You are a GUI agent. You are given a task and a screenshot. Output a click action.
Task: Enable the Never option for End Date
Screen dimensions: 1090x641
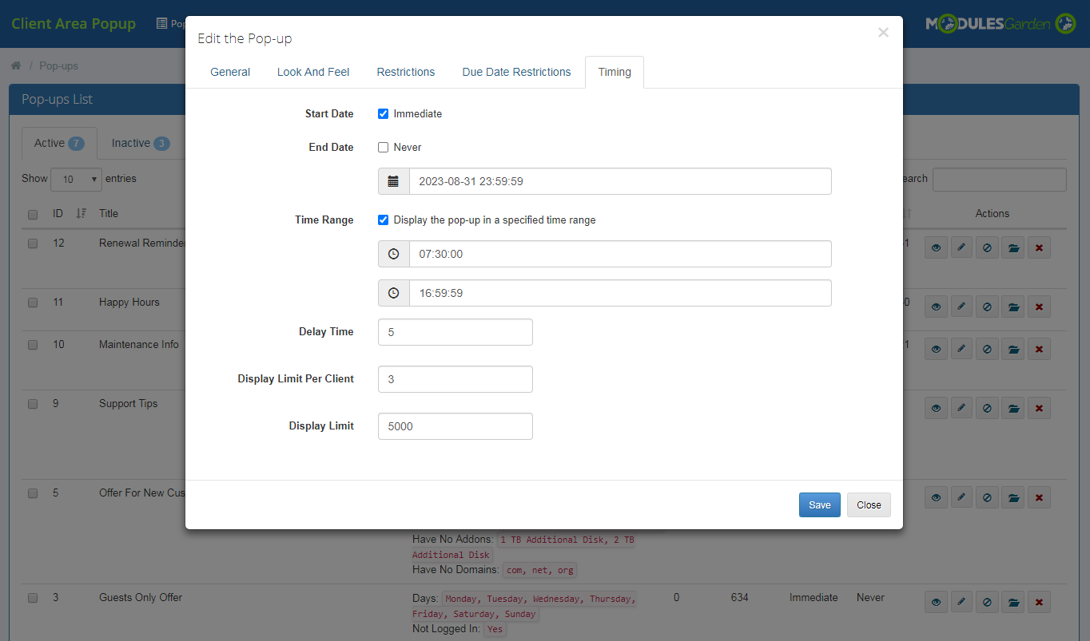pos(383,147)
